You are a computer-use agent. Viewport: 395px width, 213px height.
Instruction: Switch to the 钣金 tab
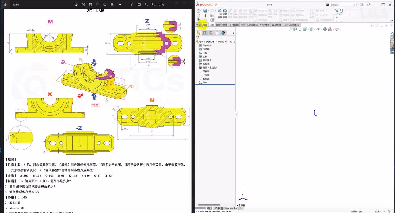pos(218,25)
